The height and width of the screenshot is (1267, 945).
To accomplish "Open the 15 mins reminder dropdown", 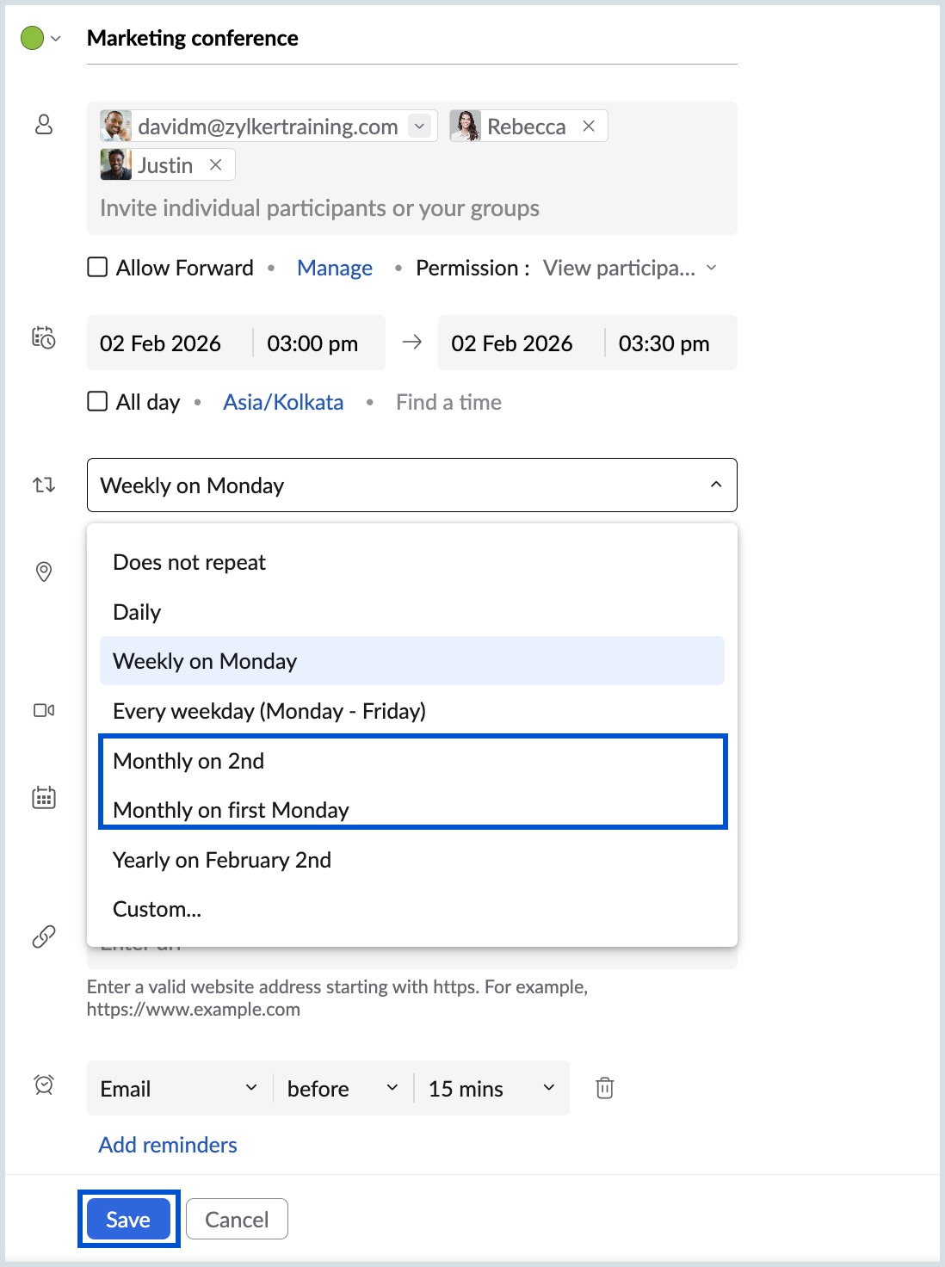I will [491, 1089].
